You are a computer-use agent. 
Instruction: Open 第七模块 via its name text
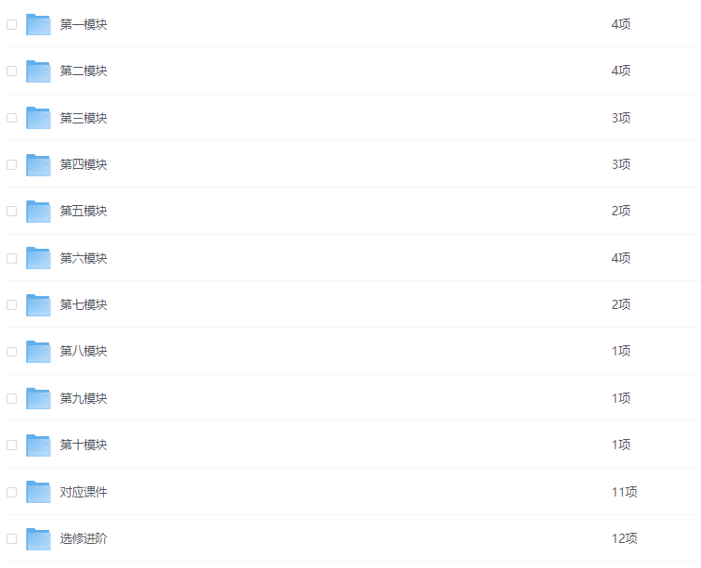[x=84, y=304]
